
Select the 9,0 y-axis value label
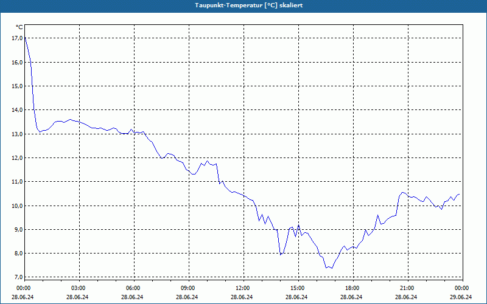click(18, 230)
